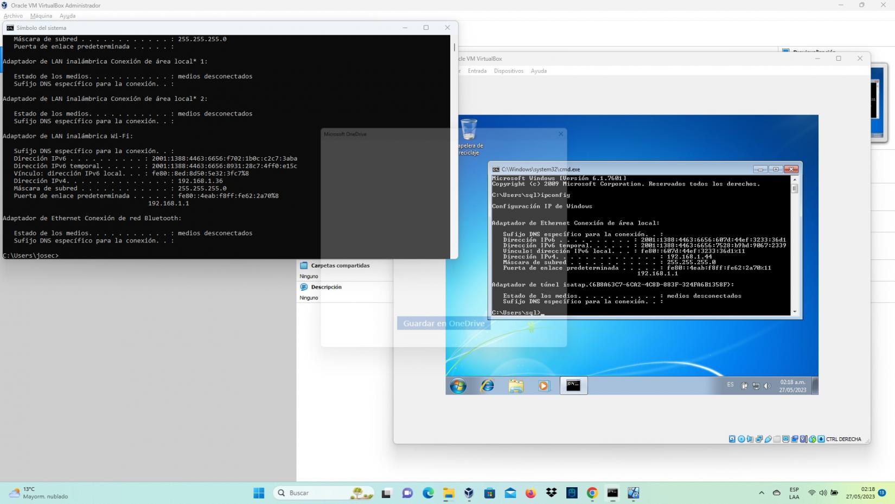Switch to VirtualBox on the Windows 11 taskbar
The width and height of the screenshot is (895, 504).
coord(469,493)
